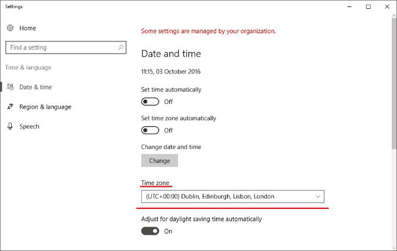397x251 pixels.
Task: Disable daylight saving time adjustment toggle
Action: [150, 231]
